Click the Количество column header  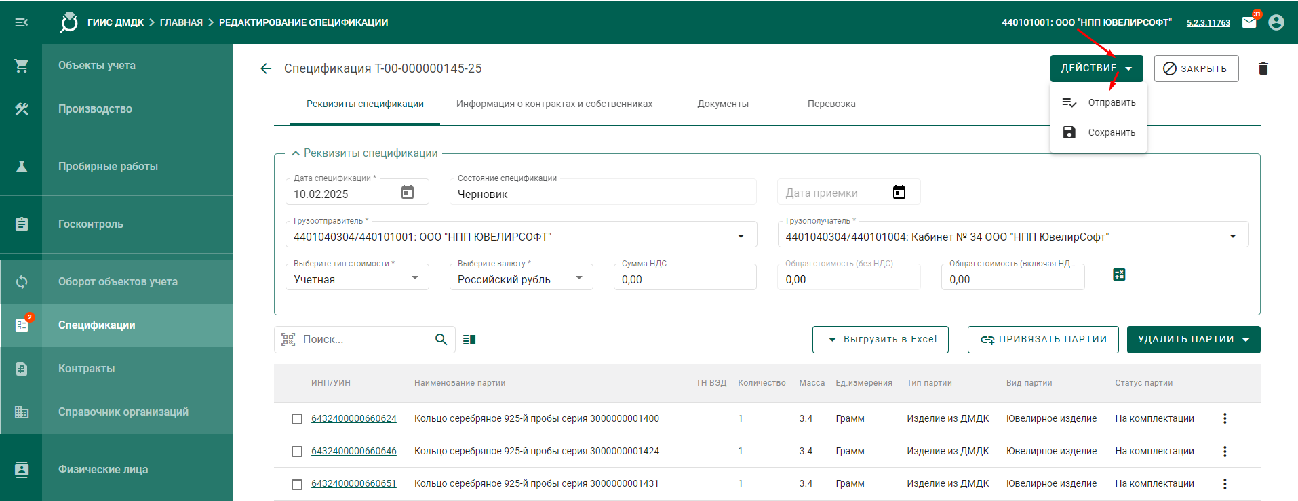(x=762, y=383)
